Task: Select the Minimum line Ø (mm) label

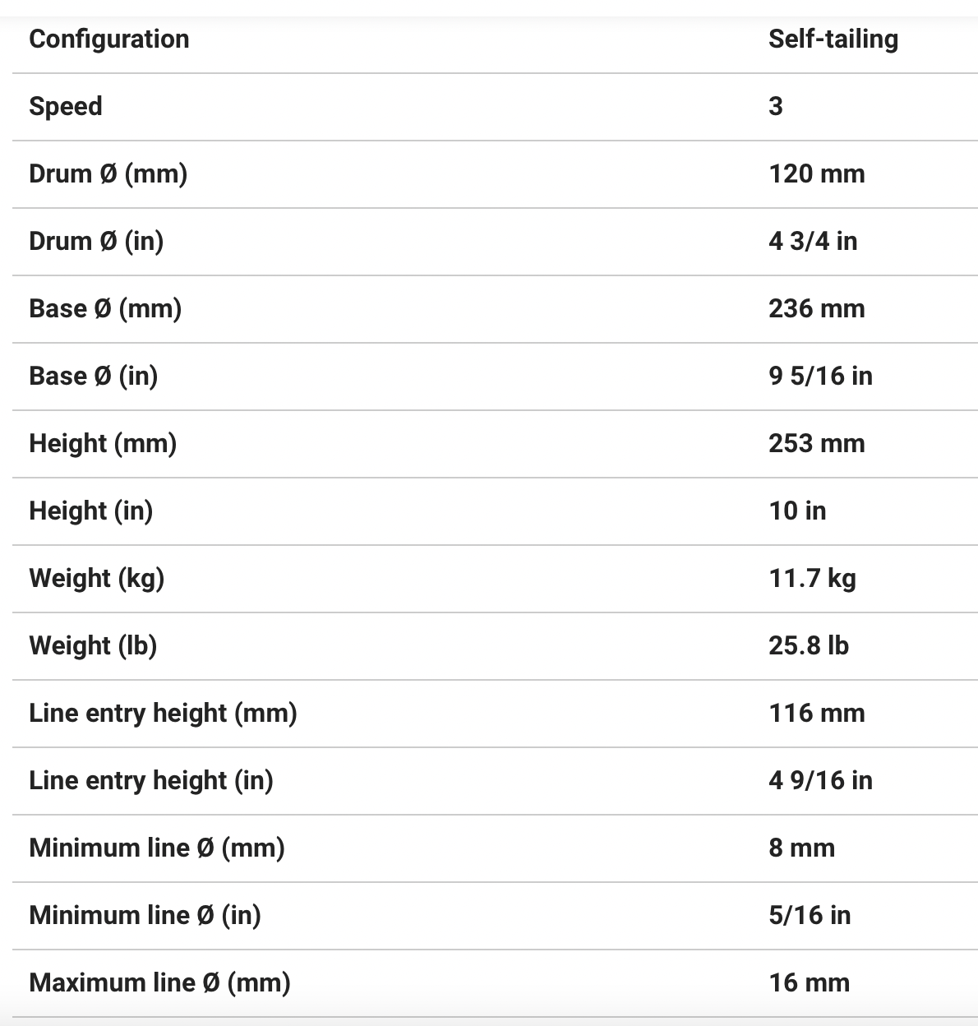Action: [x=156, y=848]
